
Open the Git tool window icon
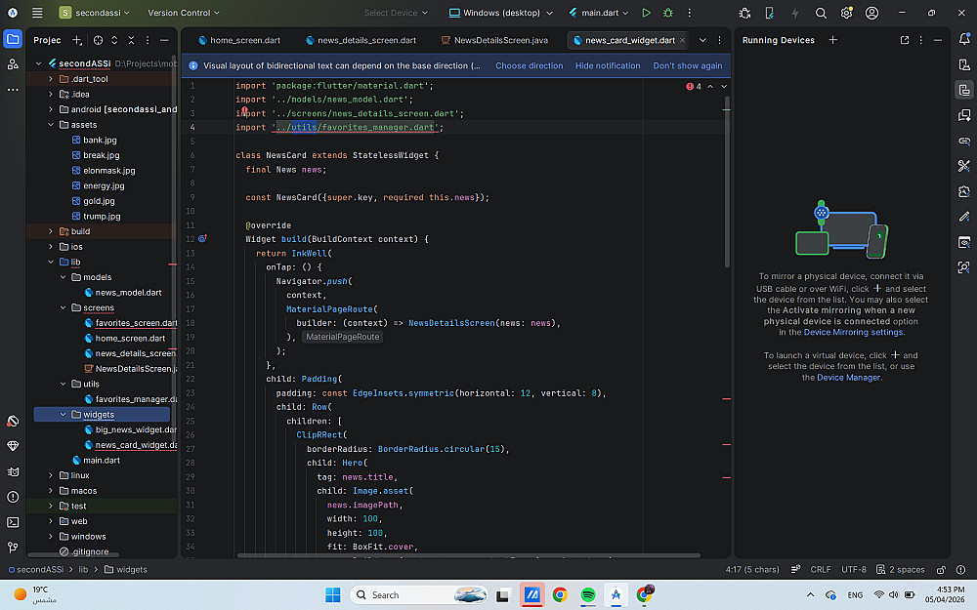pyautogui.click(x=13, y=548)
